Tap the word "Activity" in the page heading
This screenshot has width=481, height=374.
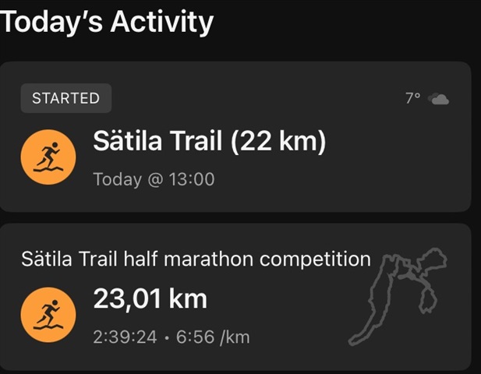coord(161,21)
